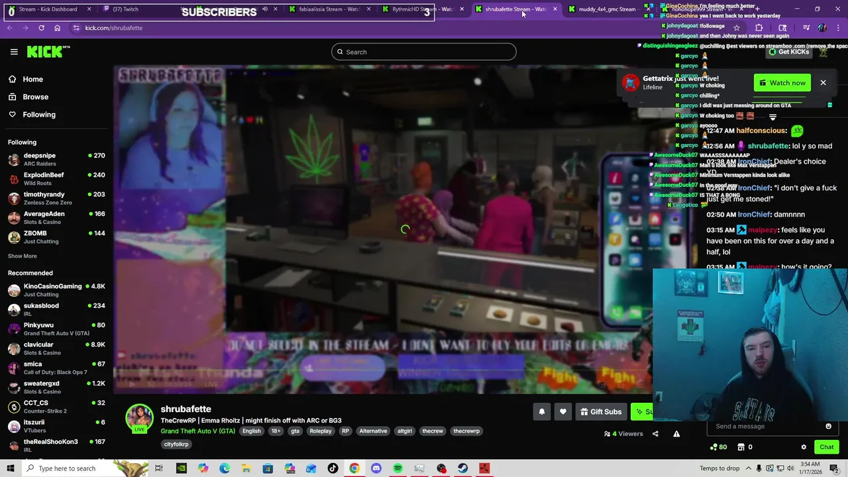Open sweatergxd recommended channel

[x=56, y=387]
